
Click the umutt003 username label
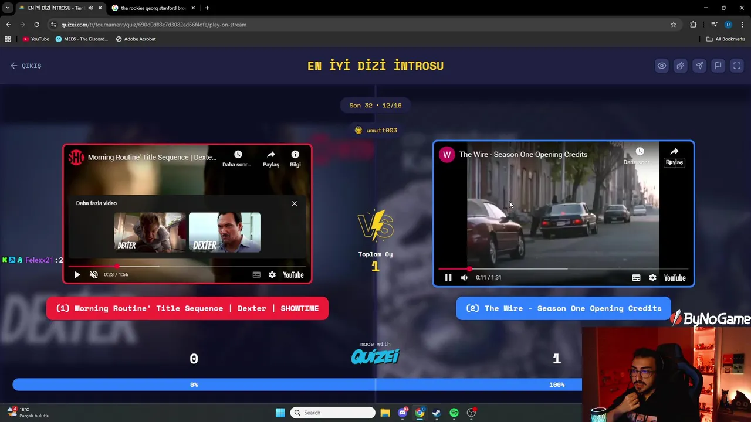tap(382, 130)
